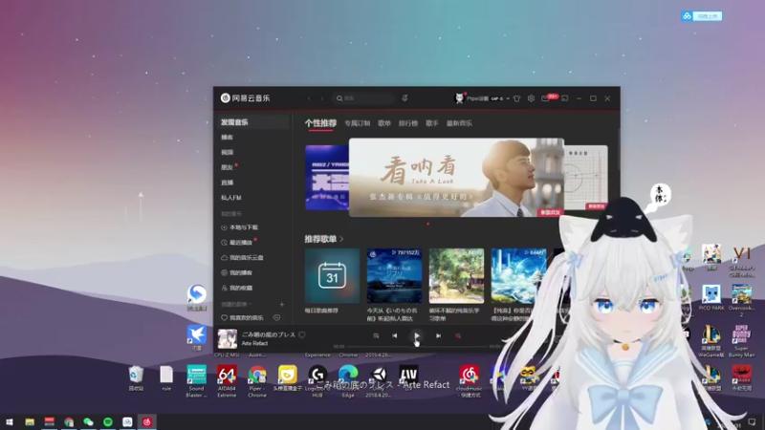Click the microphone icon beside search (identify song)
The width and height of the screenshot is (765, 430).
(404, 98)
